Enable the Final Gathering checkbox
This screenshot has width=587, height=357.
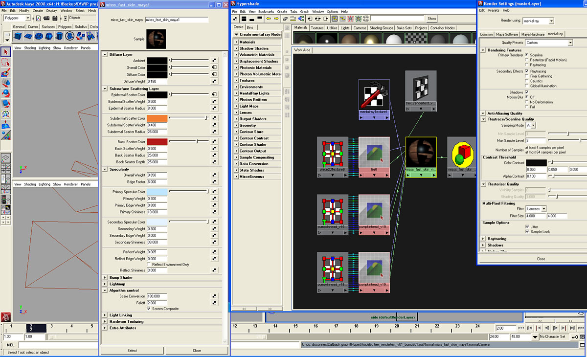coord(527,76)
